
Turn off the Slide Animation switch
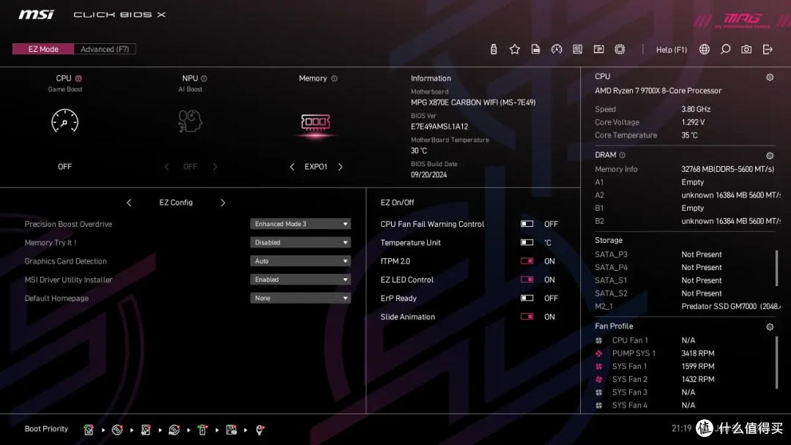point(527,316)
